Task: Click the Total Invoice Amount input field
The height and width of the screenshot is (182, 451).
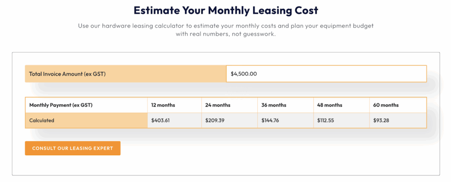Action: (x=326, y=74)
